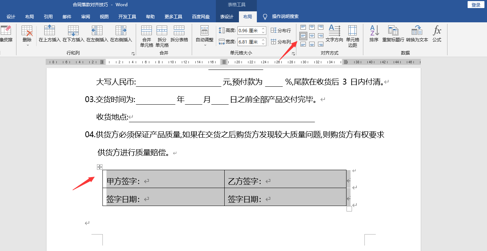Insert column with 在右侧插入
487x251 pixels.
tap(121, 34)
